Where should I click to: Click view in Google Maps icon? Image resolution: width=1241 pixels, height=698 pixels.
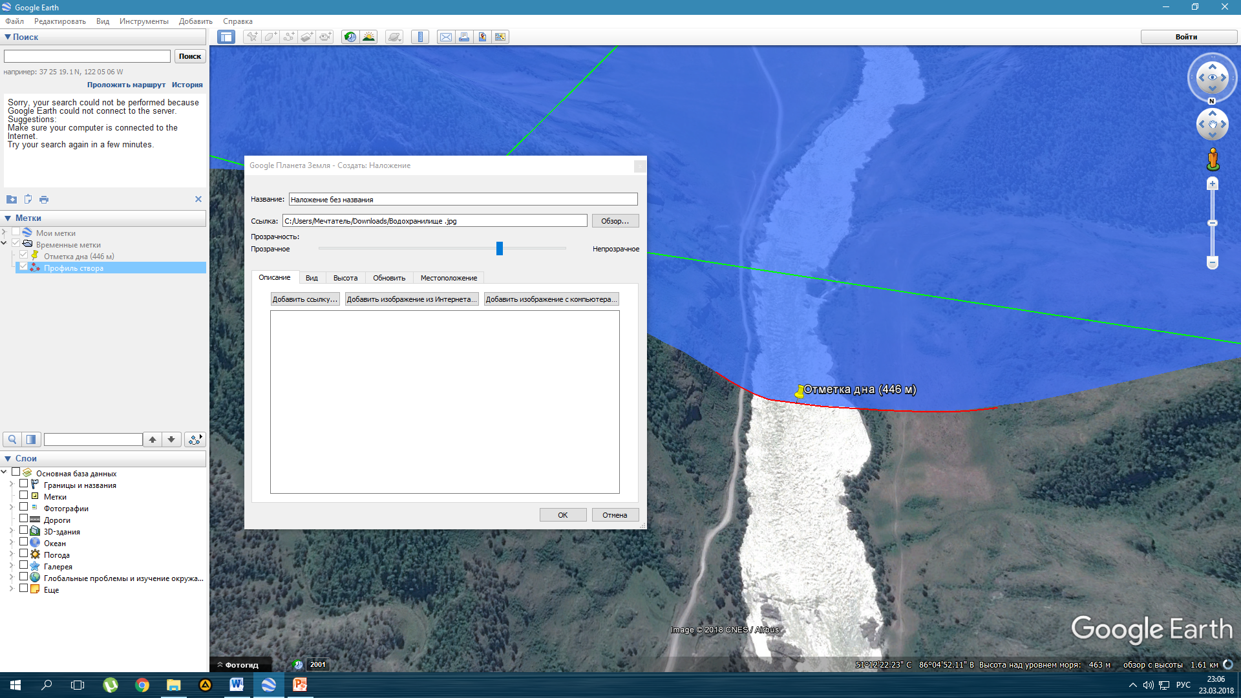[x=500, y=37]
